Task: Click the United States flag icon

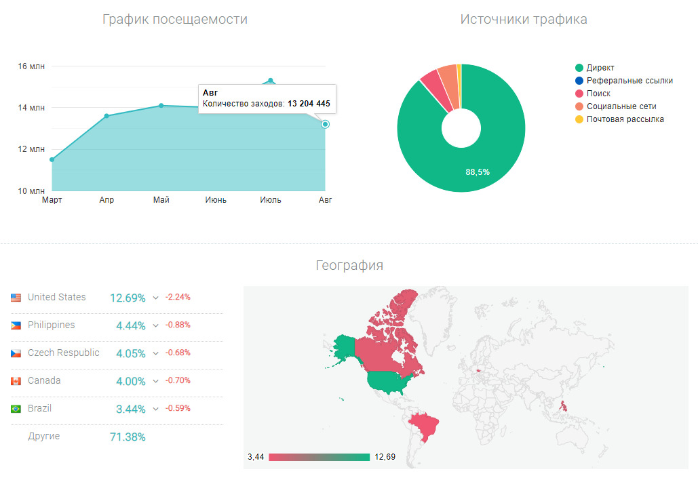Action: tap(16, 298)
